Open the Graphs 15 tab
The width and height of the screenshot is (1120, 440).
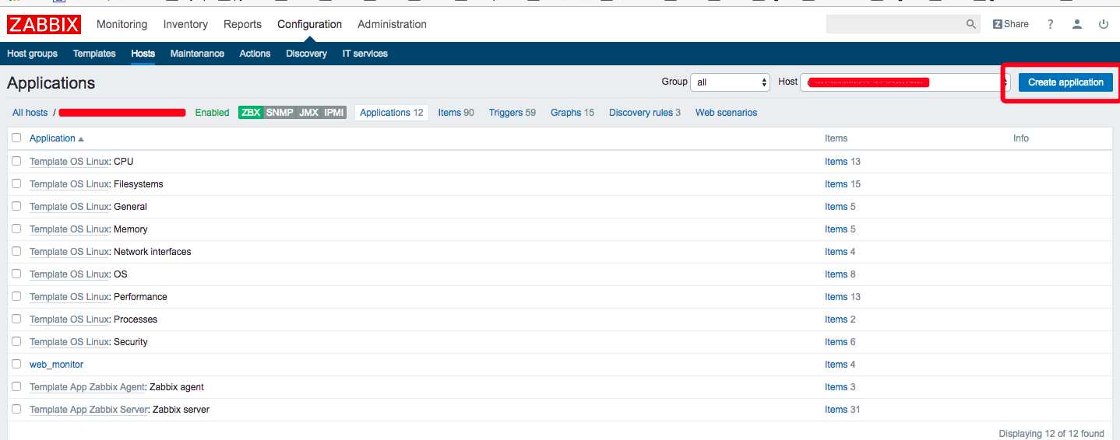coord(572,113)
